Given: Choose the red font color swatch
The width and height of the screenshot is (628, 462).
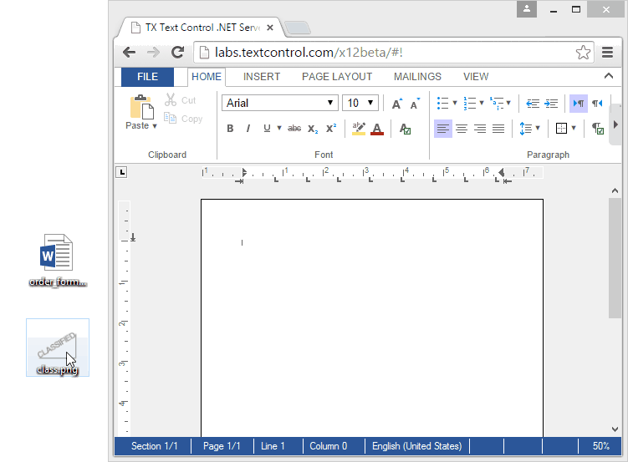Looking at the screenshot, I should click(377, 129).
